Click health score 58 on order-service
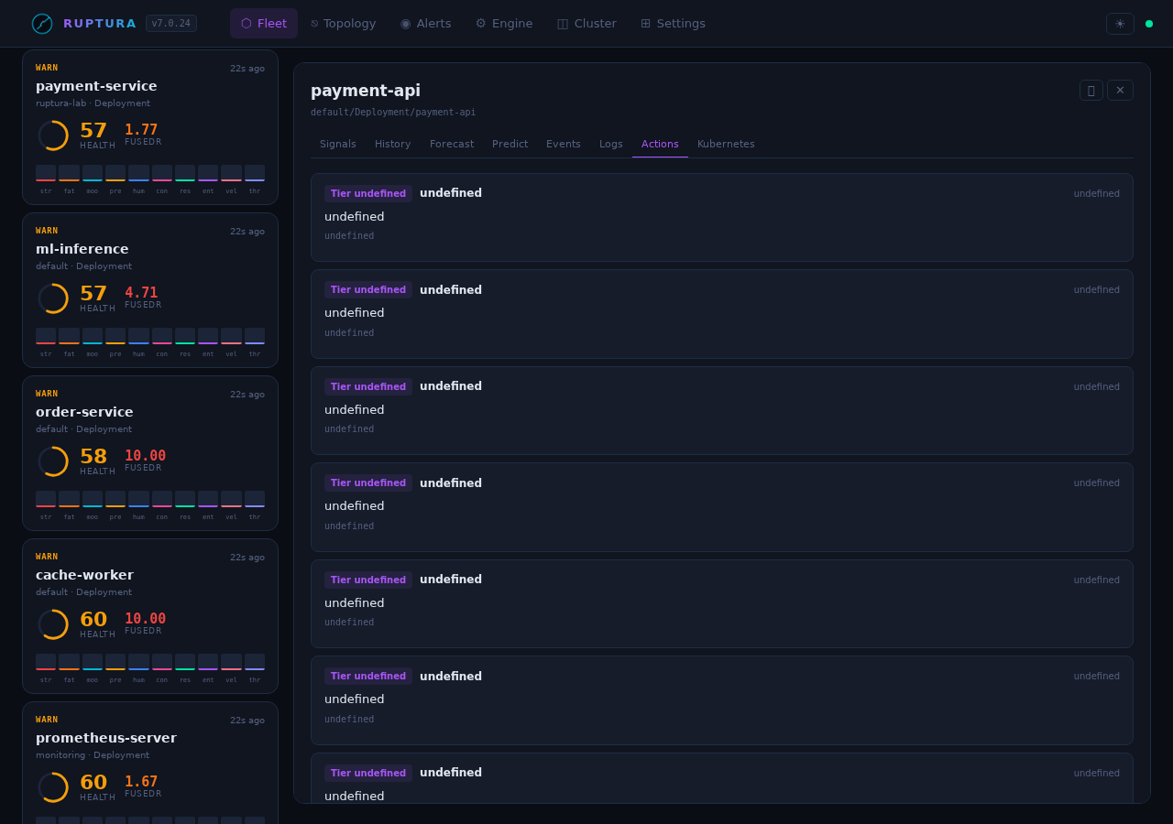 click(x=93, y=456)
